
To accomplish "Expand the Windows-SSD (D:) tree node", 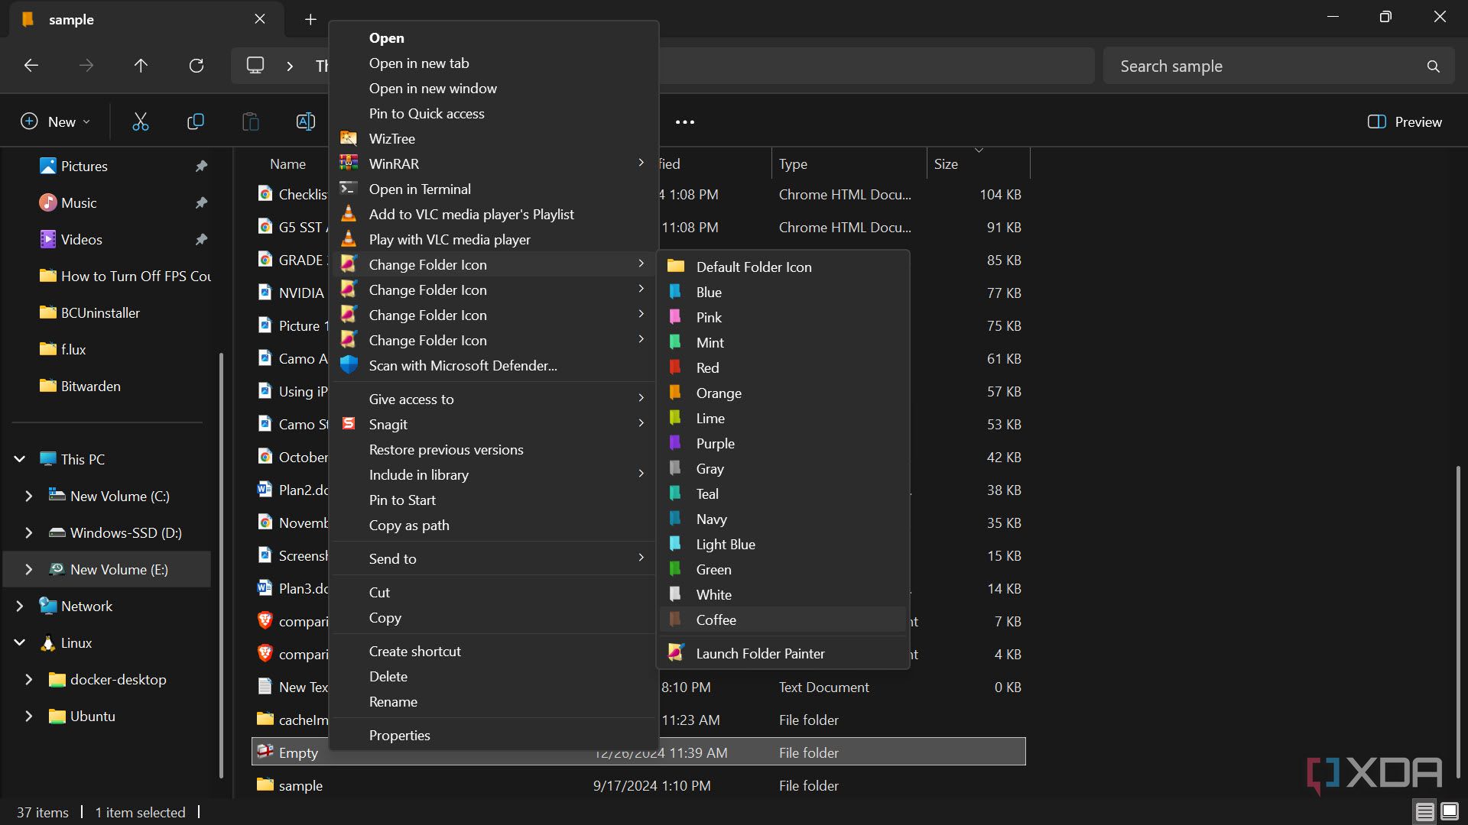I will pyautogui.click(x=29, y=532).
